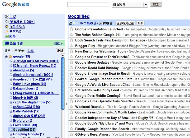
Task: Open the 主页 home link
Action: pos(13,17)
